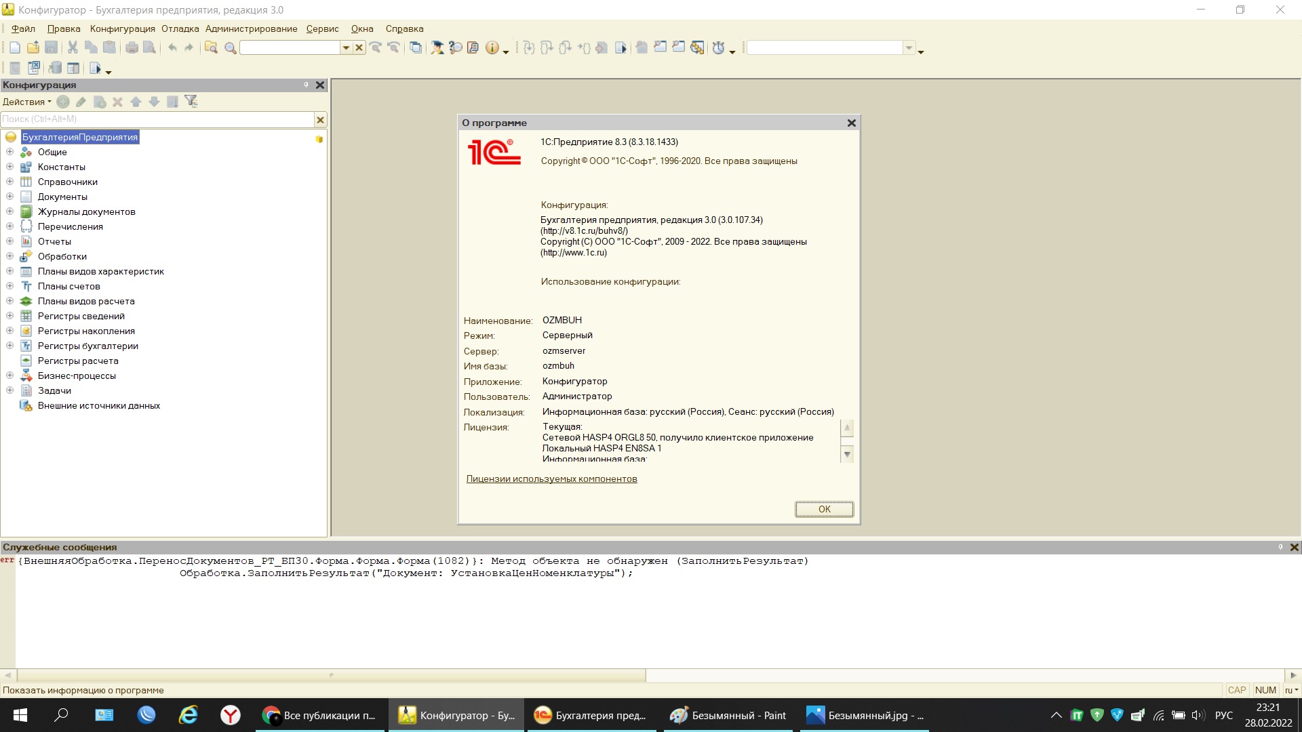Click the Undo arrow toolbar icon
This screenshot has width=1302, height=732.
172,47
